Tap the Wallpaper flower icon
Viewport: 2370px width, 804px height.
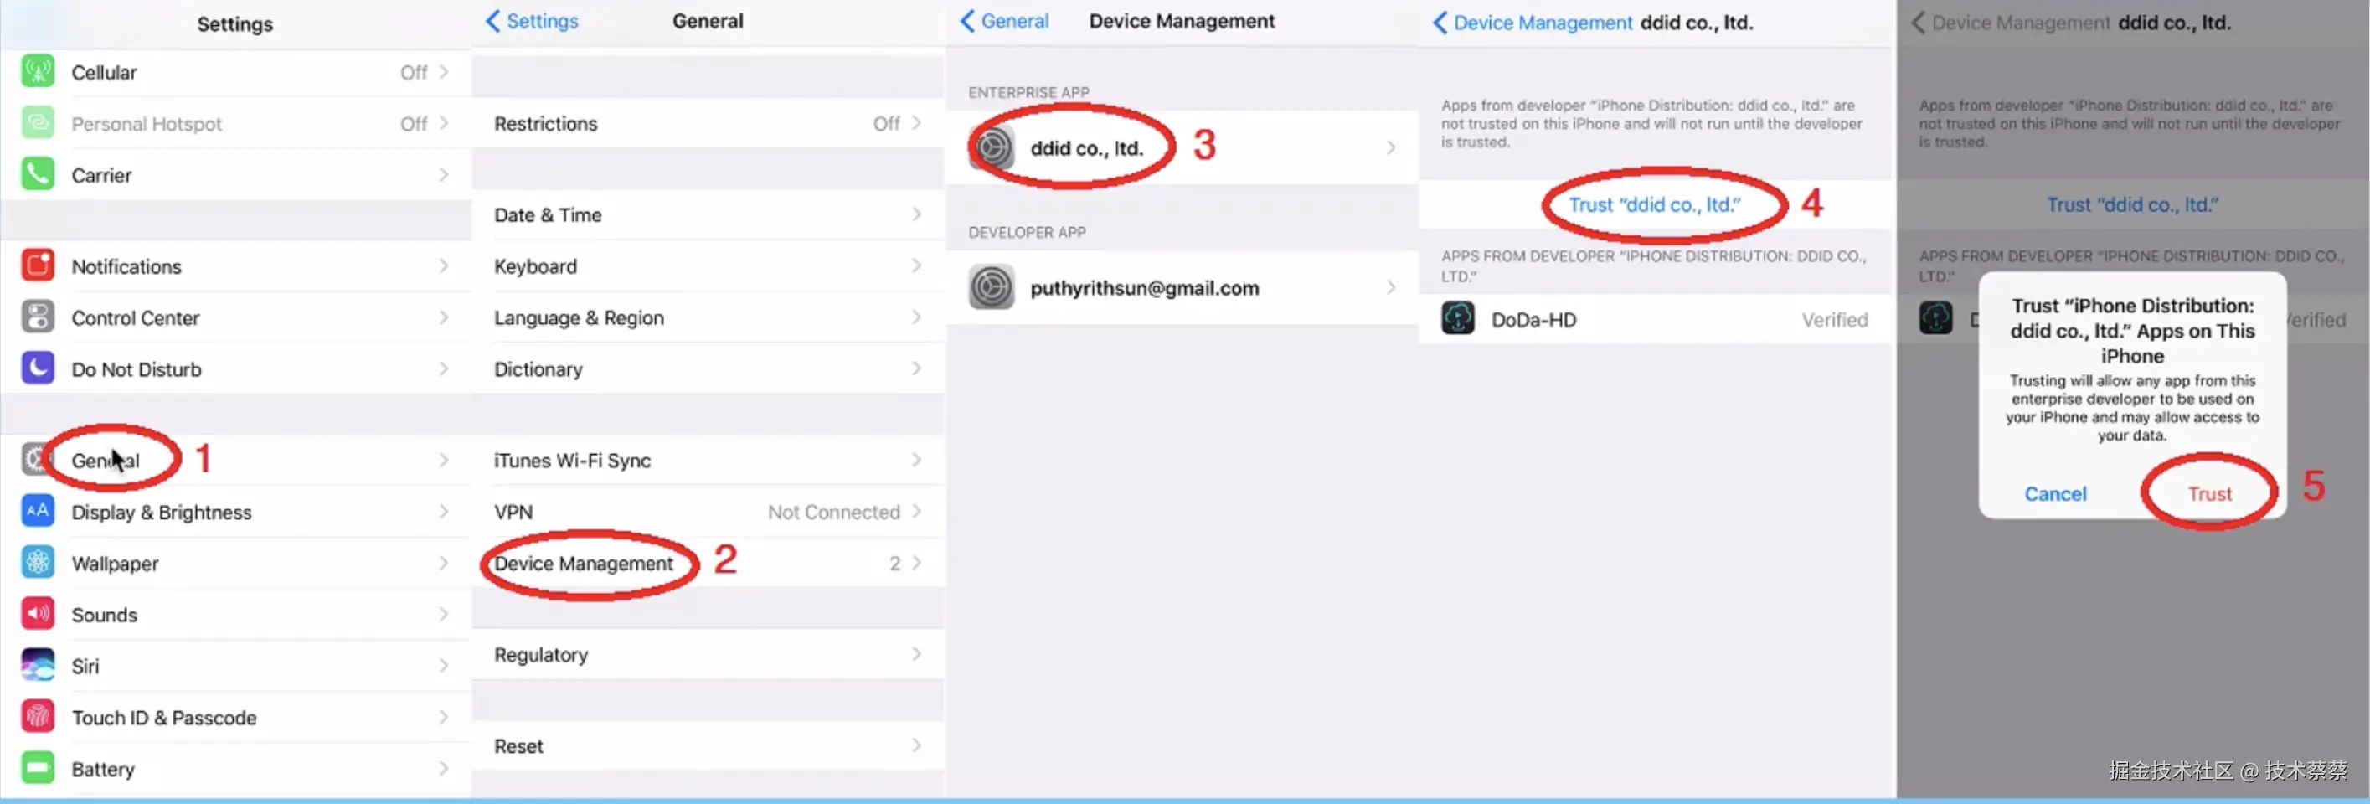(38, 563)
